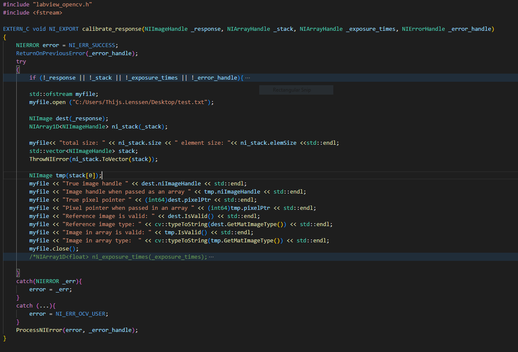Click the myfile.open call
The image size is (518, 352).
pyautogui.click(x=48, y=102)
